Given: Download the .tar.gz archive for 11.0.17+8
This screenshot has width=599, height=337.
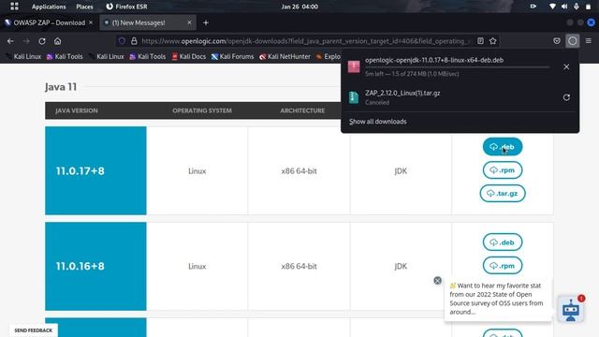Looking at the screenshot, I should [503, 194].
